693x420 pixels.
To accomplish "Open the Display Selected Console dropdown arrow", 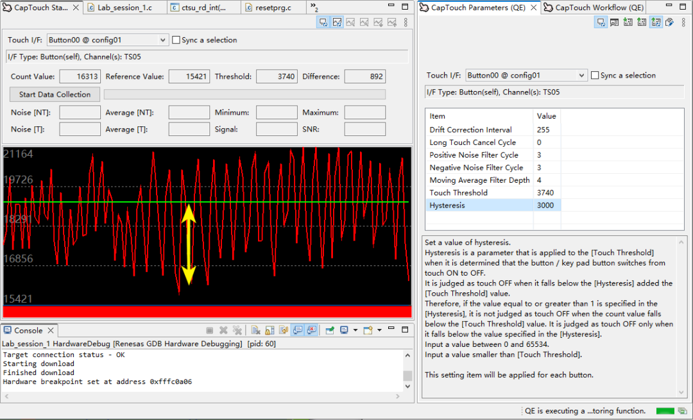I will click(x=355, y=331).
